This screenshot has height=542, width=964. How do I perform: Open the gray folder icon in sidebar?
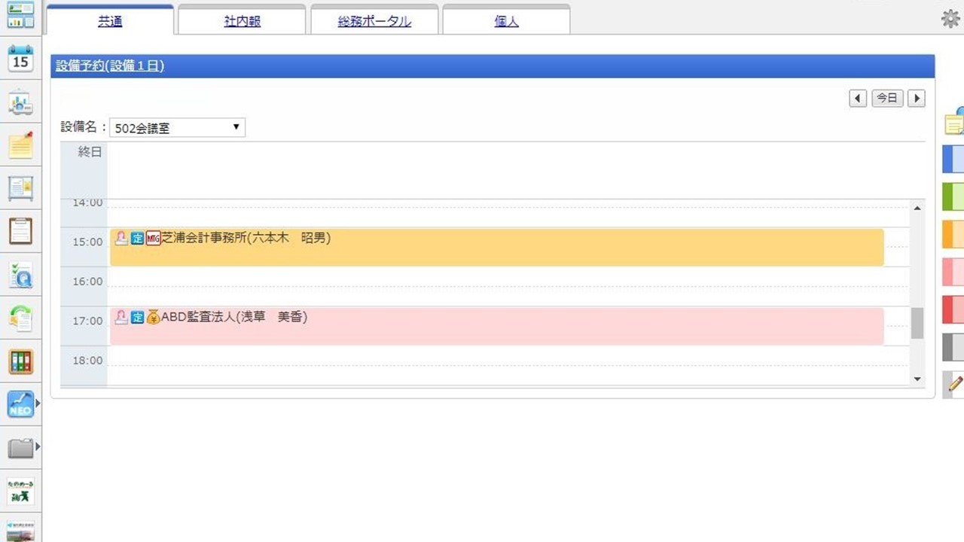coord(20,448)
